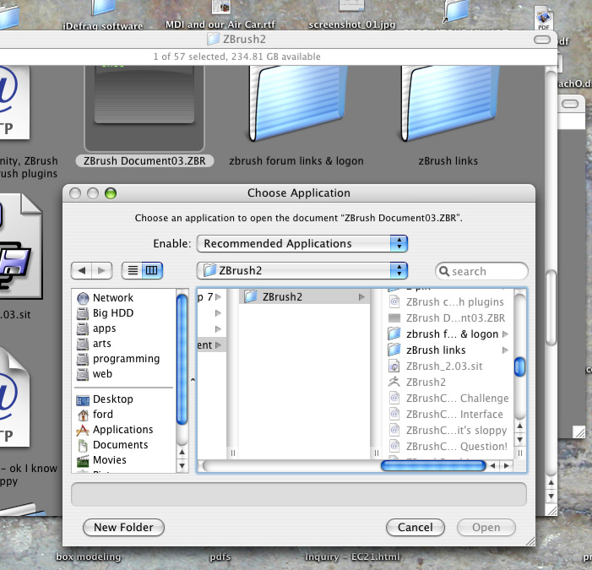
Task: Cancel the Choose Application dialog
Action: [415, 527]
